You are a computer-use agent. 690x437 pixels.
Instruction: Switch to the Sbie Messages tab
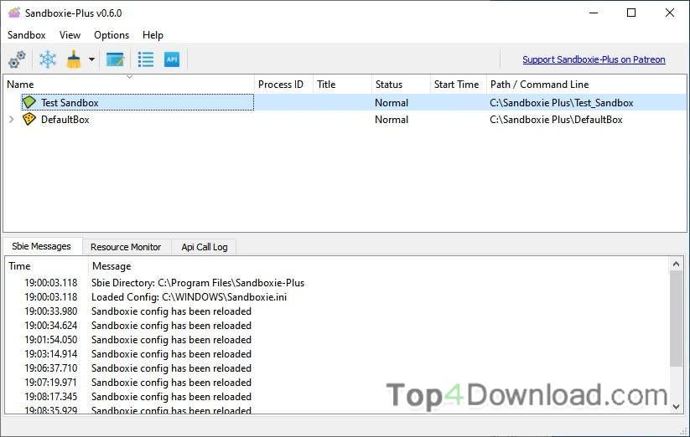click(41, 246)
